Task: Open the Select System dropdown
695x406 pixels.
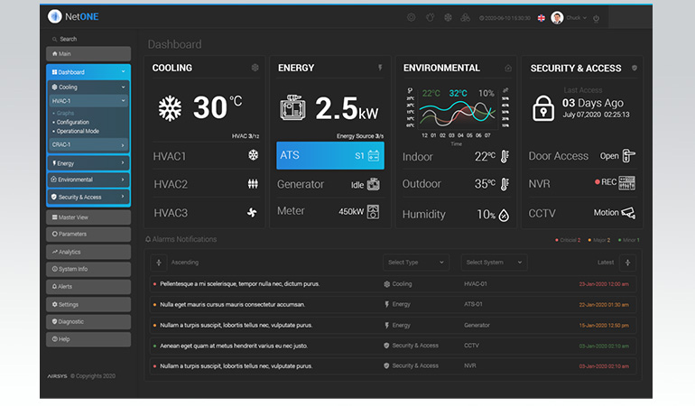Action: [x=494, y=263]
